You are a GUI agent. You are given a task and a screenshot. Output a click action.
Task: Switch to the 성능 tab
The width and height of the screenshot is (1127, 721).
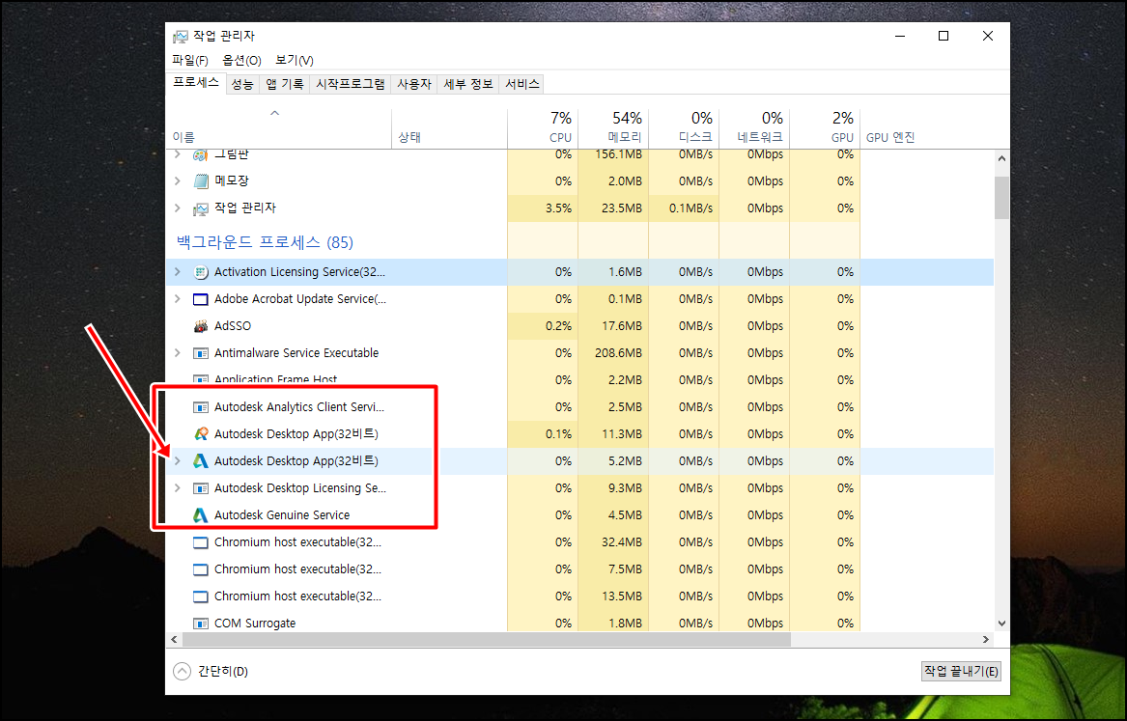click(242, 84)
